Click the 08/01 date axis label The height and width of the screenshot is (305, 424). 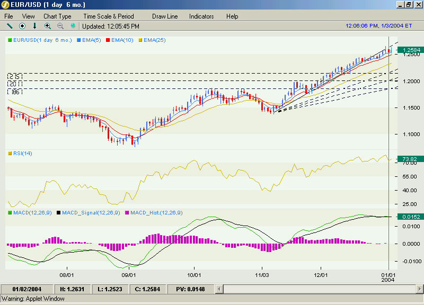[x=67, y=275]
